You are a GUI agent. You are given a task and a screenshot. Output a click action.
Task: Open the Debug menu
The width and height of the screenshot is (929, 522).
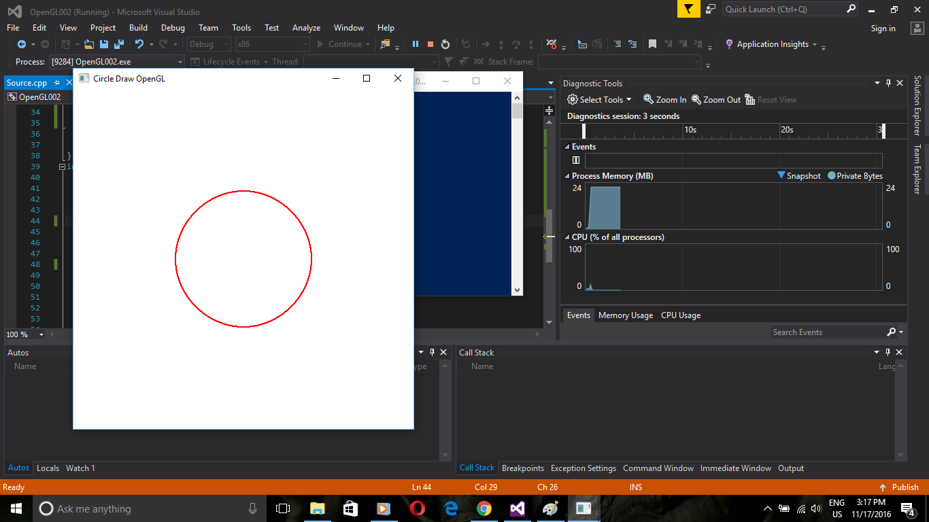click(x=173, y=28)
